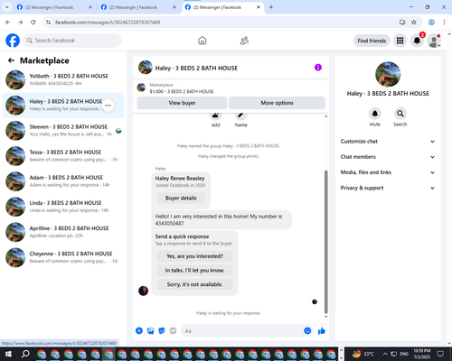Expand Media, files and links section

pos(388,172)
